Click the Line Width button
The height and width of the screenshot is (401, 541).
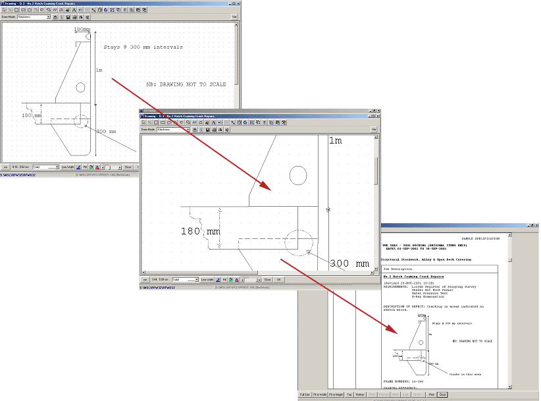click(x=68, y=167)
